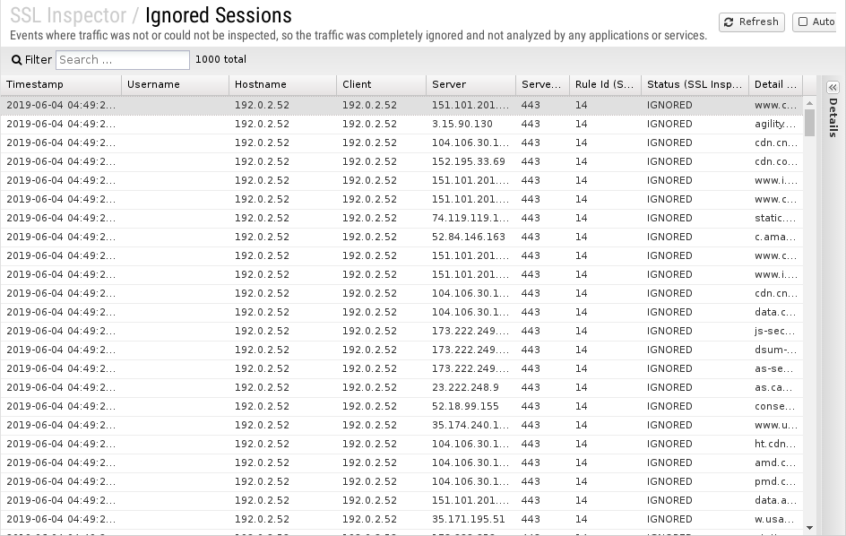This screenshot has width=846, height=536.
Task: Click detail cell 'pmd.c...'
Action: [775, 481]
